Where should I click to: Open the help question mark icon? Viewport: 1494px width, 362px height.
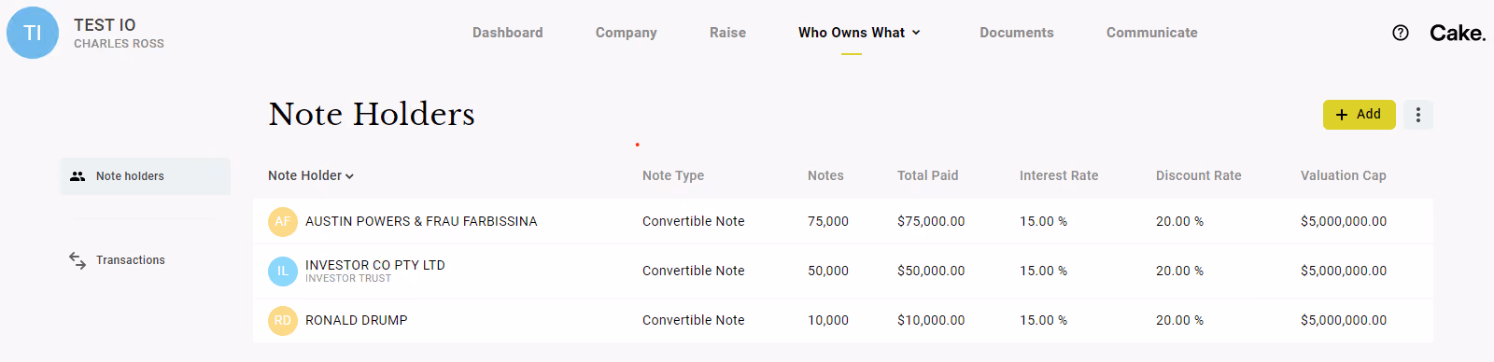(1401, 33)
